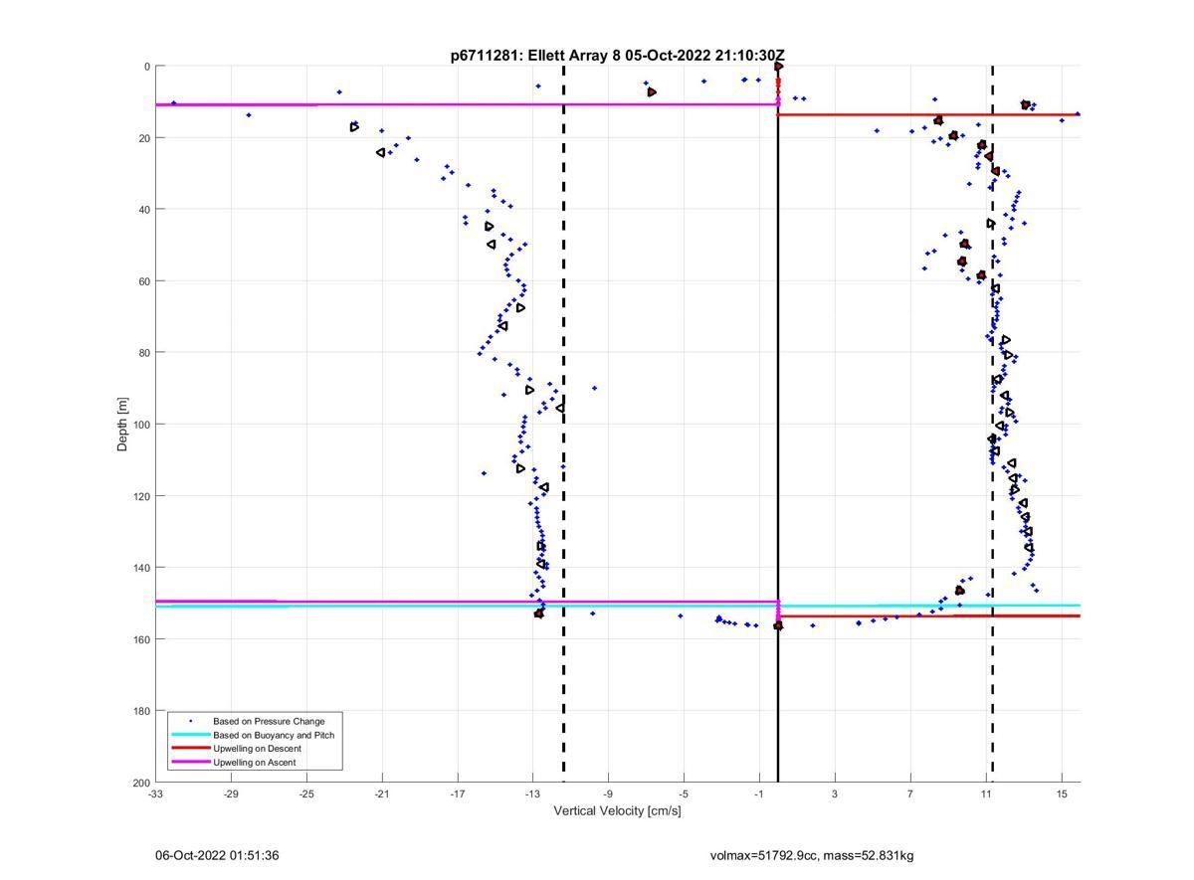Click y-axis tick label '200'

tap(141, 783)
